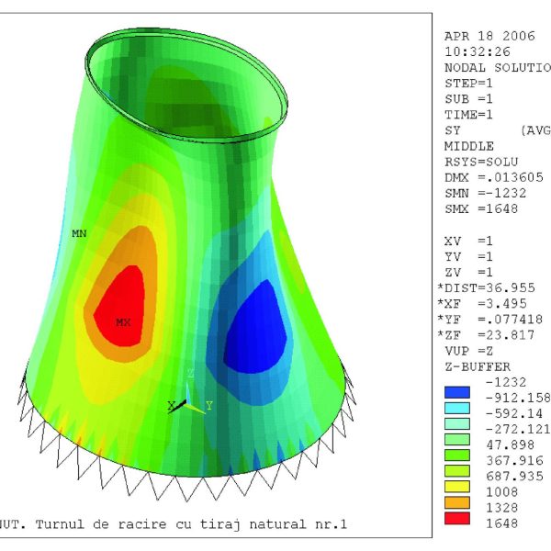Screen dimensions: 551x551
Task: Click the red legend color swatch
Action: tap(456, 523)
